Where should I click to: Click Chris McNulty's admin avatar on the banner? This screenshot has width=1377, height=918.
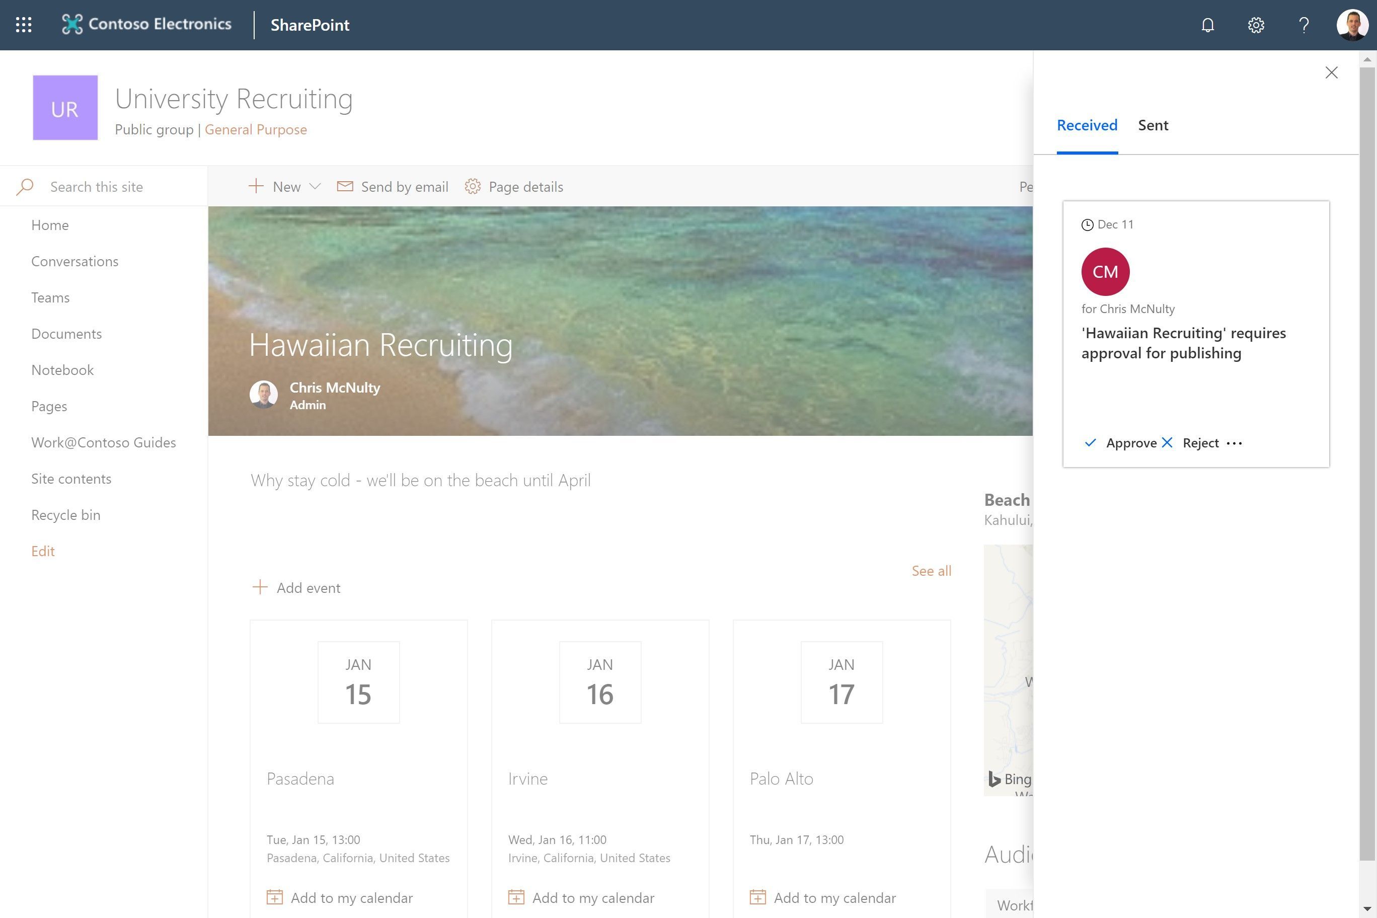(x=264, y=394)
